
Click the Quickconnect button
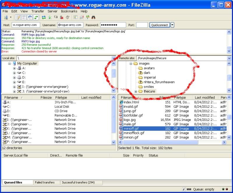coord(159,25)
